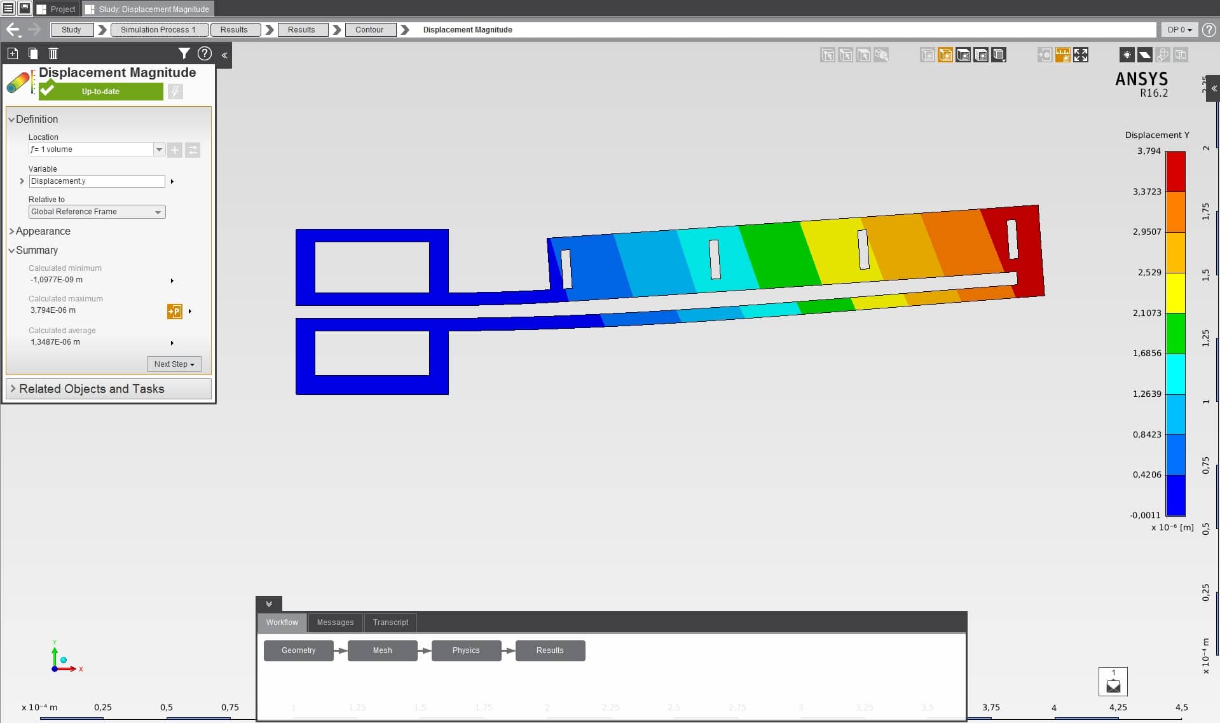Screen dimensions: 1220x723
Task: Click Simulation Process 1 breadcrumb
Action: coord(158,30)
